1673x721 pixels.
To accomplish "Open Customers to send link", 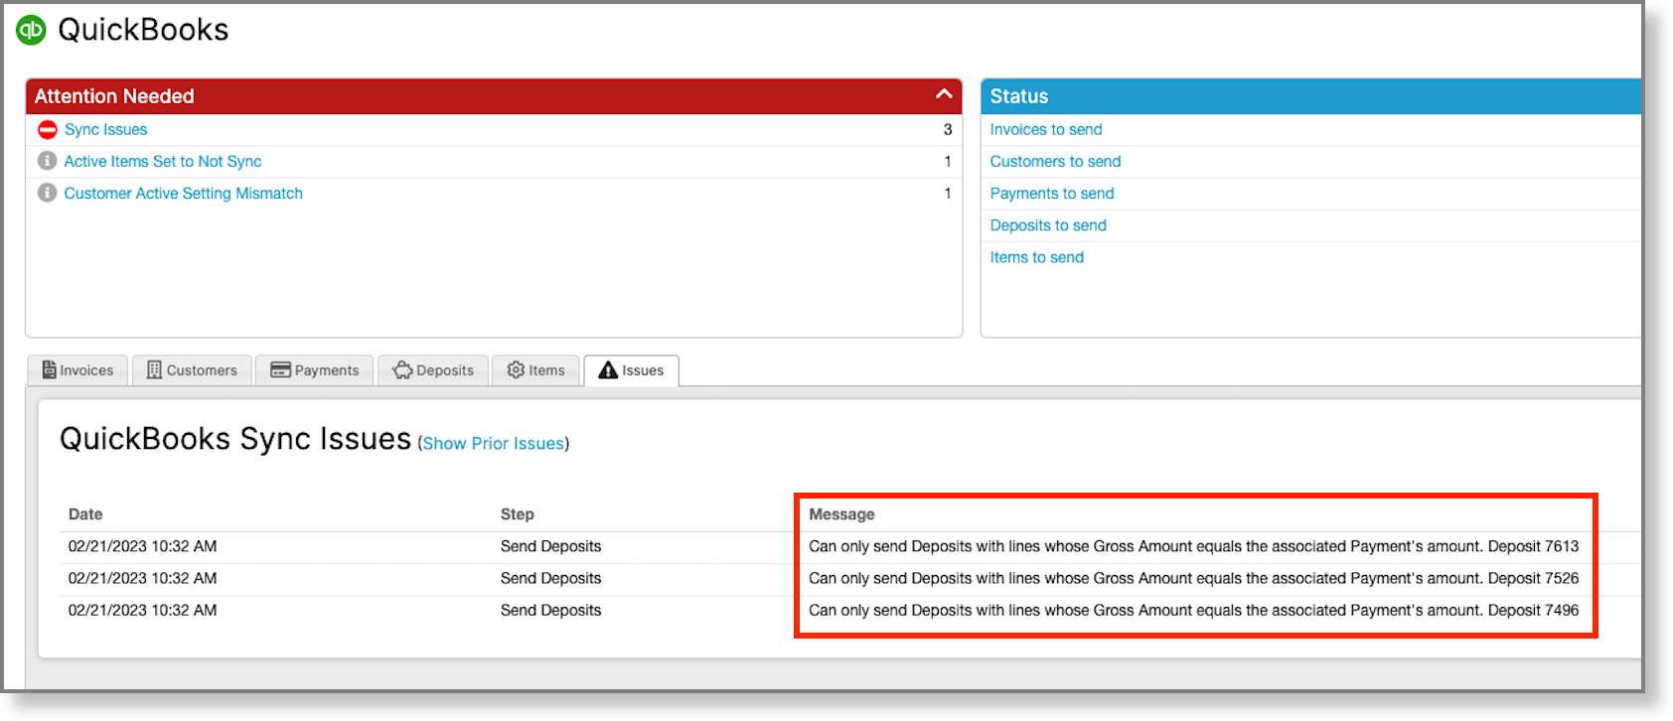I will pos(1055,161).
